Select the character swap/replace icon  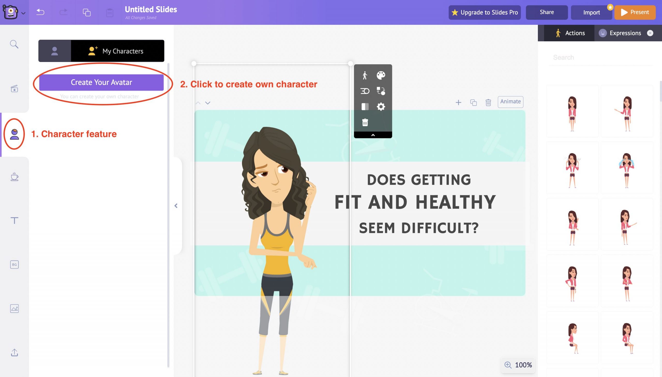click(x=381, y=90)
